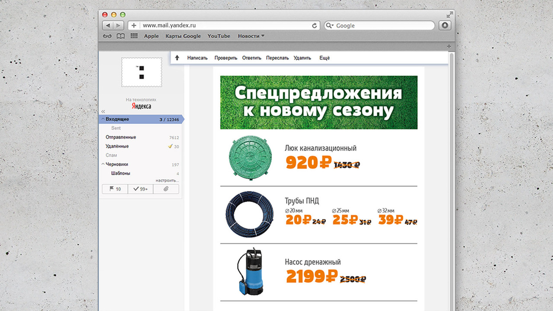This screenshot has width=553, height=311.
Task: Show Top Sites grid icon
Action: coord(134,36)
